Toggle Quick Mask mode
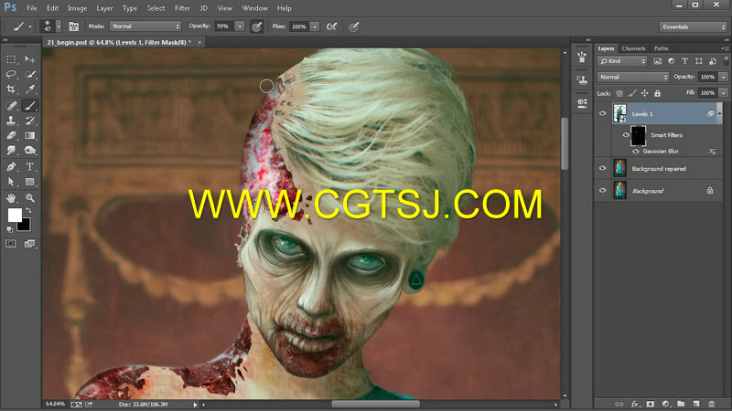The image size is (732, 411). [x=11, y=243]
